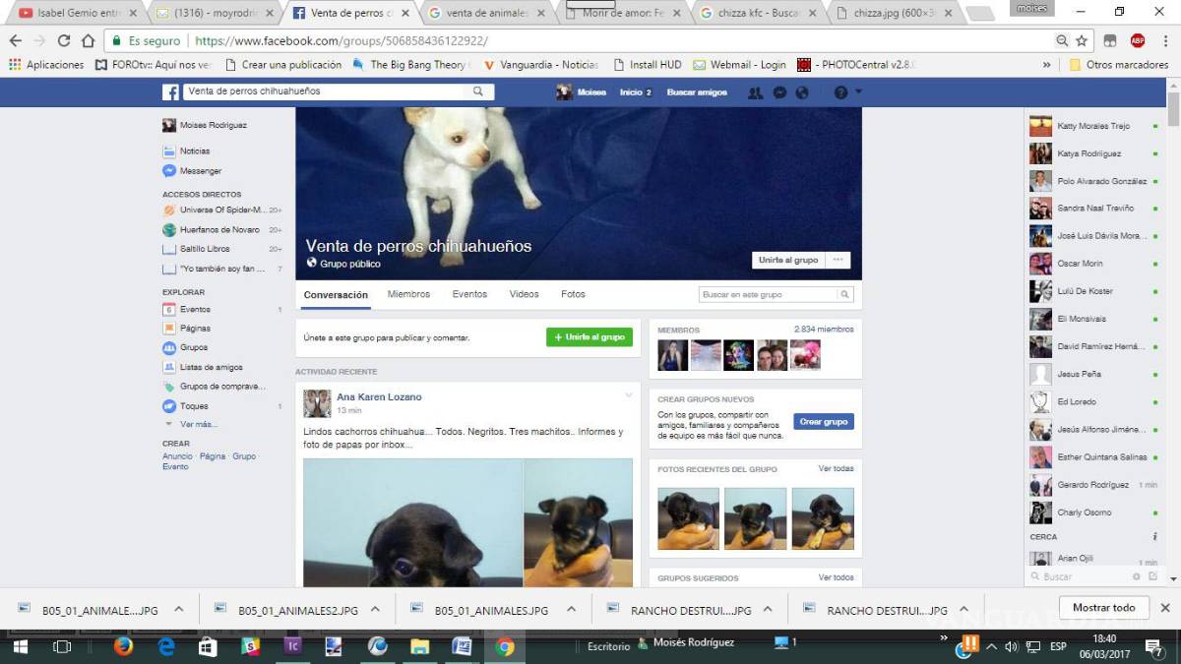
Task: Open the notifications globe icon
Action: tap(801, 91)
